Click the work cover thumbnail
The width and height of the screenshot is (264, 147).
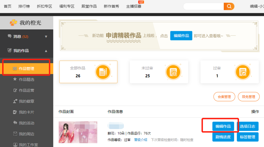(78, 132)
